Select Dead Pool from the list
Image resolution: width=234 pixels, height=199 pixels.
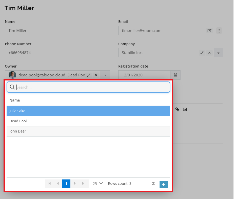88,121
